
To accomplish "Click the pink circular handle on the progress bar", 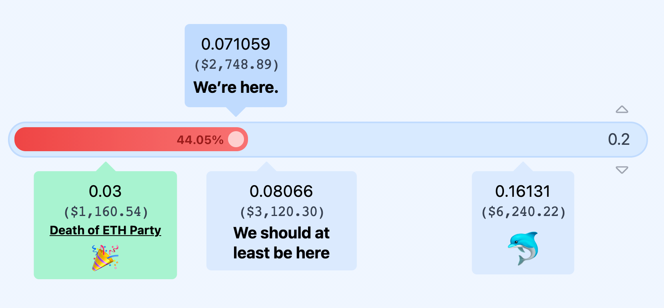I will [x=236, y=140].
